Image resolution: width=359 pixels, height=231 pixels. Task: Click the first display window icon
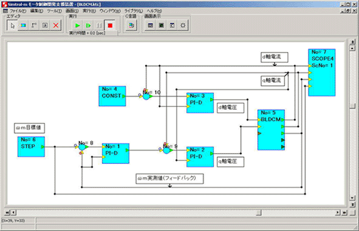(151, 25)
